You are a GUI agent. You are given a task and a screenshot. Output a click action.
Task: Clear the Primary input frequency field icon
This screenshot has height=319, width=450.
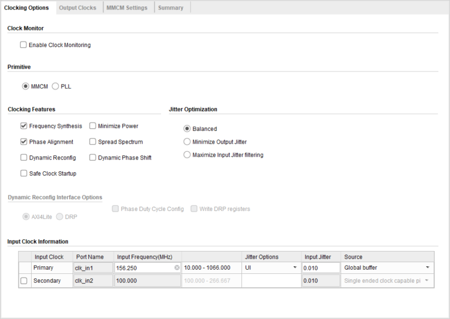point(177,268)
